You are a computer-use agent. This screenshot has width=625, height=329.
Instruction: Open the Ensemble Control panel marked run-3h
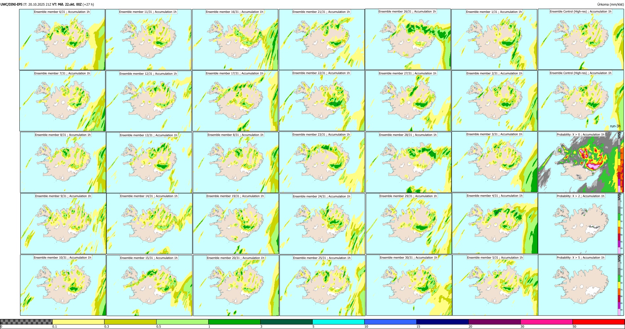[581, 101]
